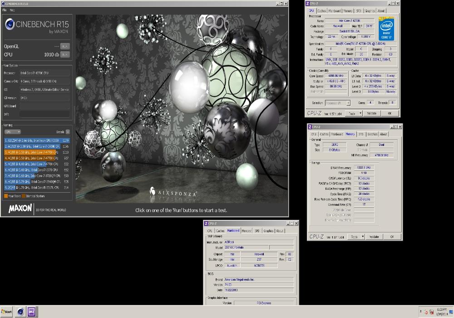Click the Cinebench R15 sphere logo icon
This screenshot has height=318, width=454.
[x=10, y=25]
